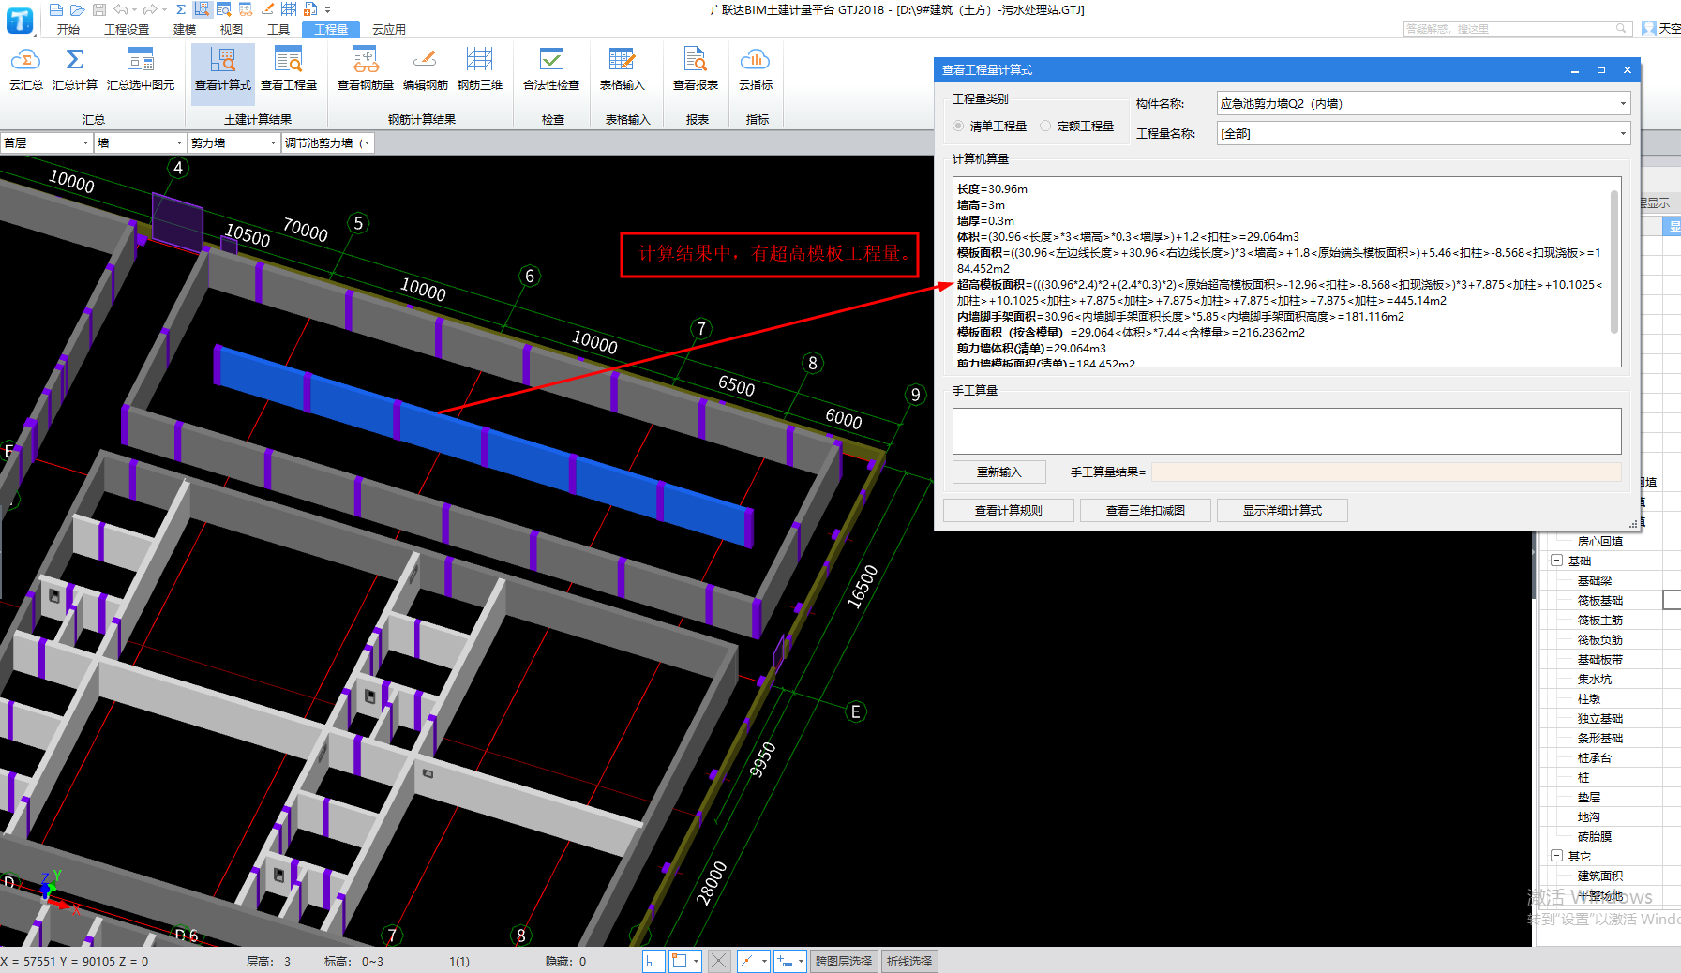The image size is (1681, 973).
Task: Click the open folder icon in quick access bar
Action: pyautogui.click(x=78, y=9)
